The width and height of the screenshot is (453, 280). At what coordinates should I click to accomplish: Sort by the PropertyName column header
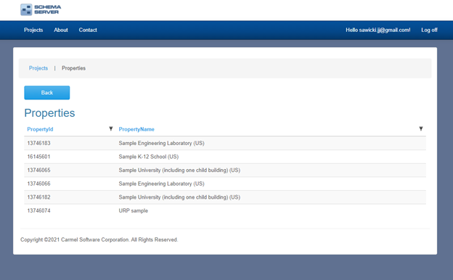click(136, 129)
